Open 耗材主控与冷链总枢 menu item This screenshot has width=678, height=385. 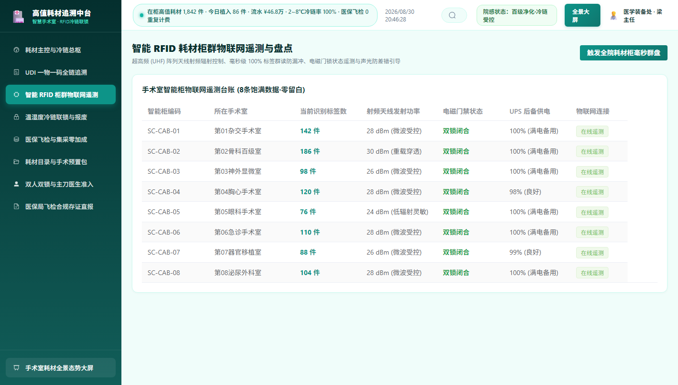60,50
